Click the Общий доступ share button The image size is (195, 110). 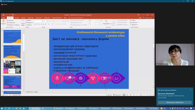[x=148, y=18]
